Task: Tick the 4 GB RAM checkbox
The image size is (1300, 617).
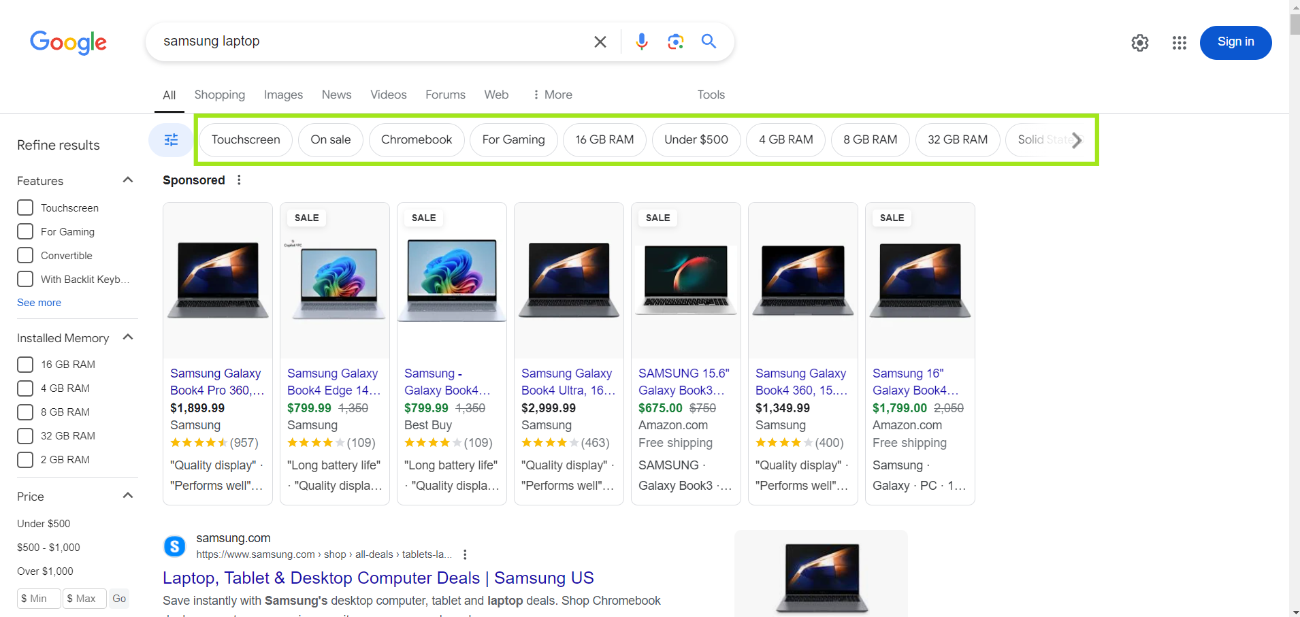Action: [x=25, y=388]
